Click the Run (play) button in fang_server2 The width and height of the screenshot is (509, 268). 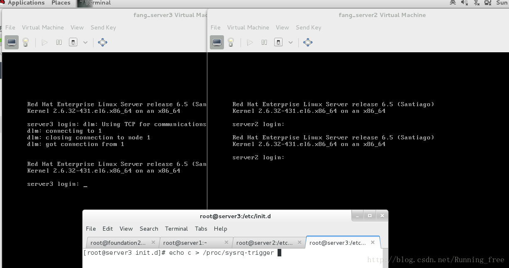pos(250,42)
